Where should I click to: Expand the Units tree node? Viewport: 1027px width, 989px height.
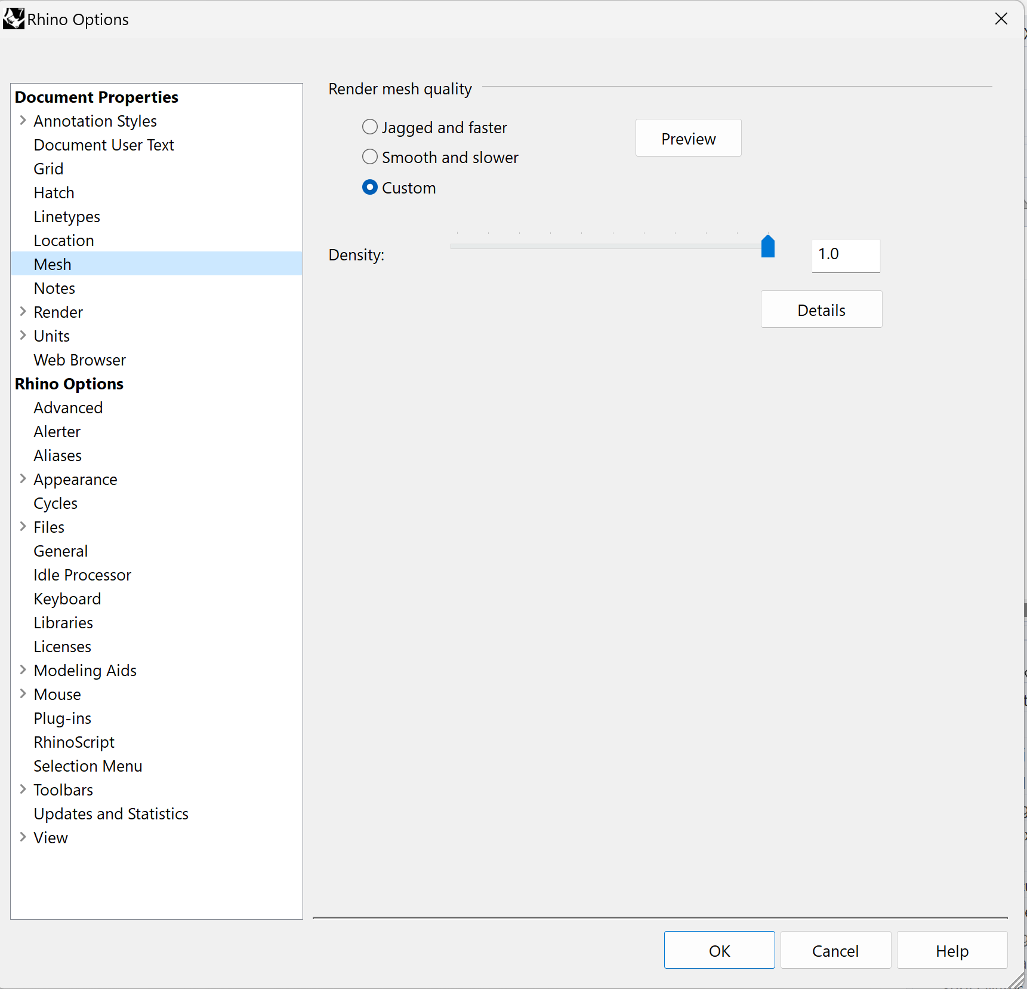pyautogui.click(x=23, y=336)
